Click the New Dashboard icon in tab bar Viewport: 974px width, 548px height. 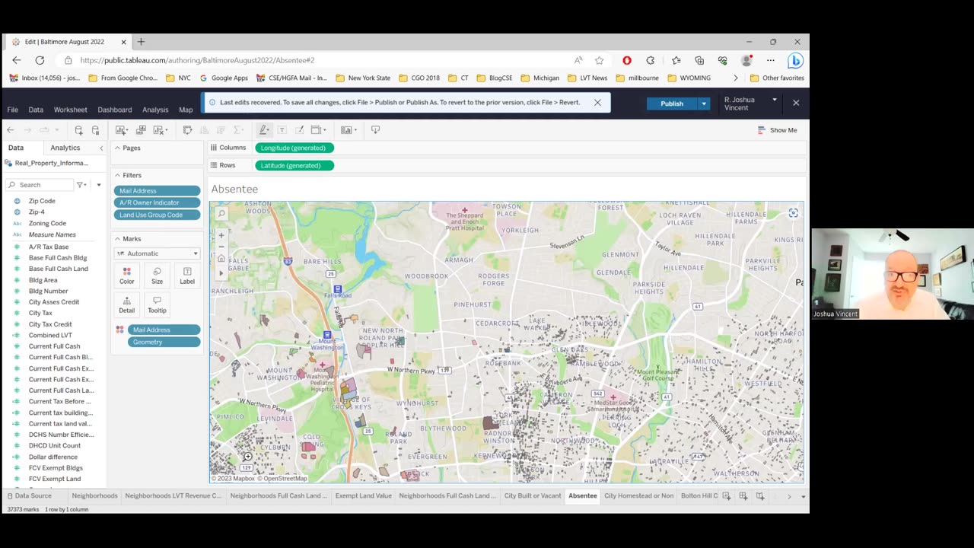tap(743, 496)
